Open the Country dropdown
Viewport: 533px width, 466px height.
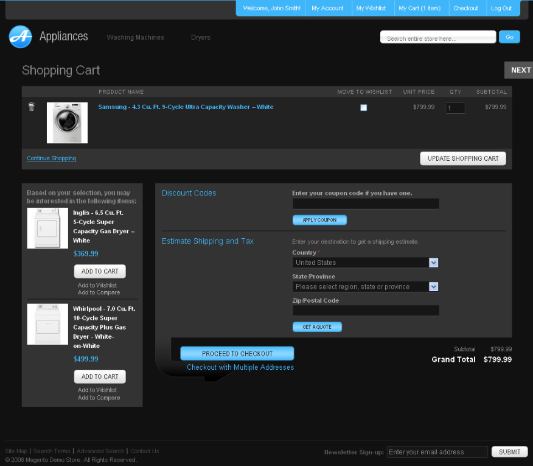coord(366,263)
